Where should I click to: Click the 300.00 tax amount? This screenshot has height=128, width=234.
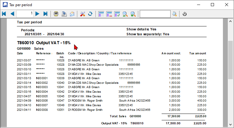point(202,110)
